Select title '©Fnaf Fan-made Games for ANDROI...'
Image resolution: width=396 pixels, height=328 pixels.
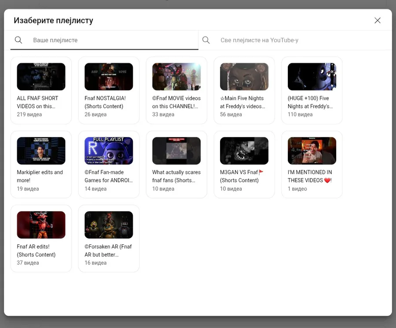tap(109, 176)
